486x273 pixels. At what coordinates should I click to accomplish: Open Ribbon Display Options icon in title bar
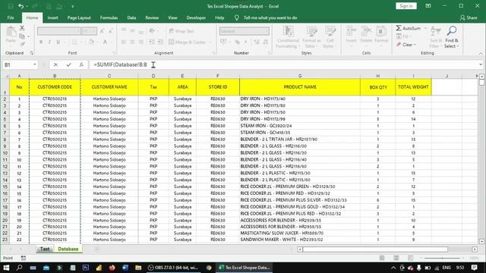click(x=428, y=6)
